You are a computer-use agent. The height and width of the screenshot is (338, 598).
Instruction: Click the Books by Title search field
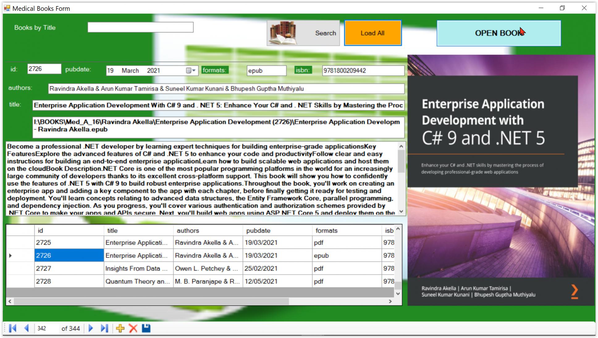[140, 27]
